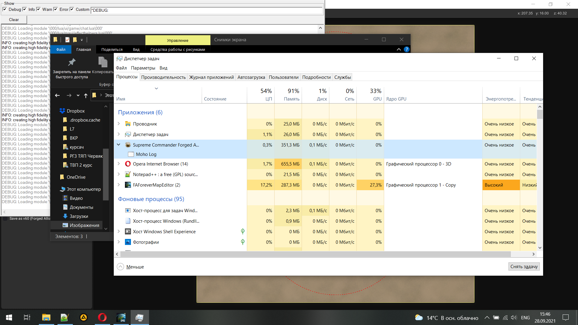Screen dimensions: 578x325
Task: Click the Clear button in log window
Action: coord(14,20)
